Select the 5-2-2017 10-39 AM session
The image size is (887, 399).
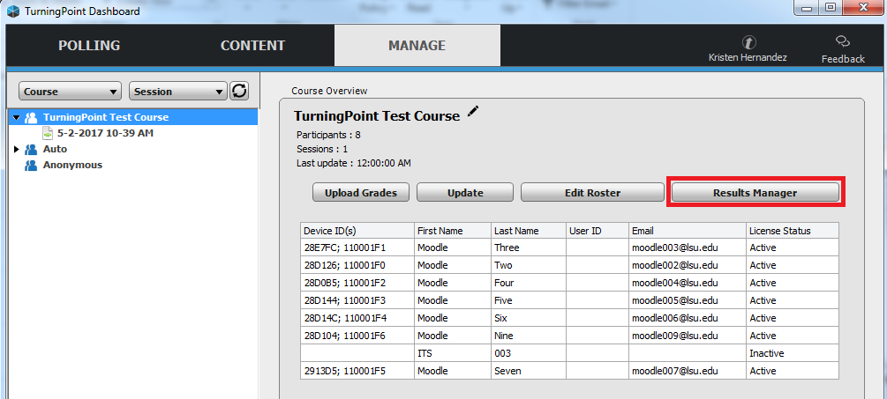[105, 134]
